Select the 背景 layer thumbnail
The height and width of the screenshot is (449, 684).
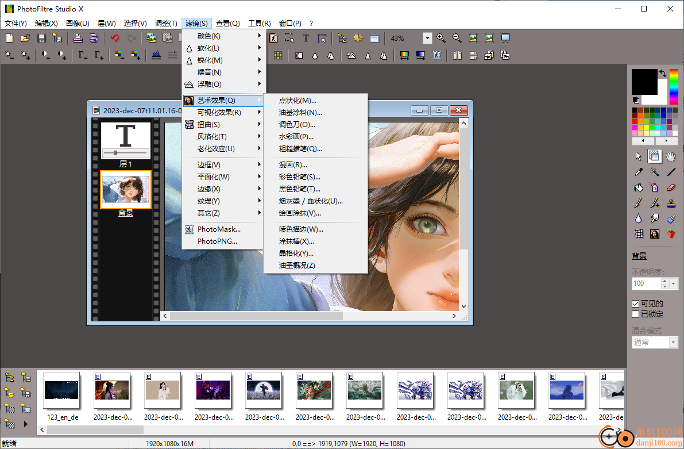126,190
